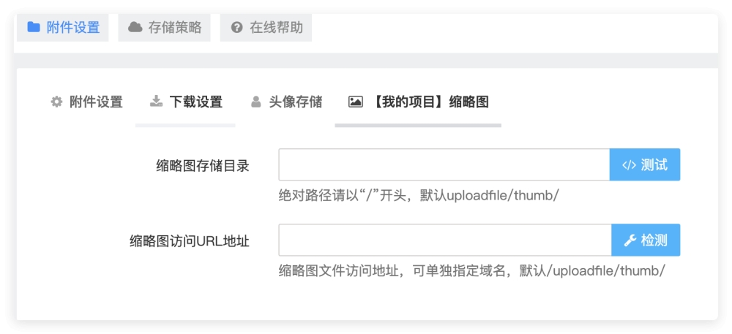The width and height of the screenshot is (732, 334).
Task: Click the gear icon on 附件设置 sub-tab
Action: [x=56, y=102]
